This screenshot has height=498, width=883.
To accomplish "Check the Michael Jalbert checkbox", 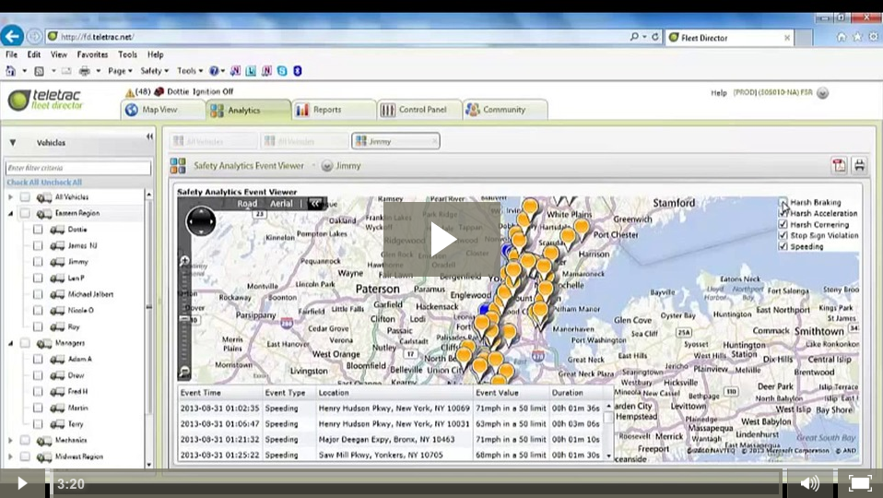I will (38, 294).
